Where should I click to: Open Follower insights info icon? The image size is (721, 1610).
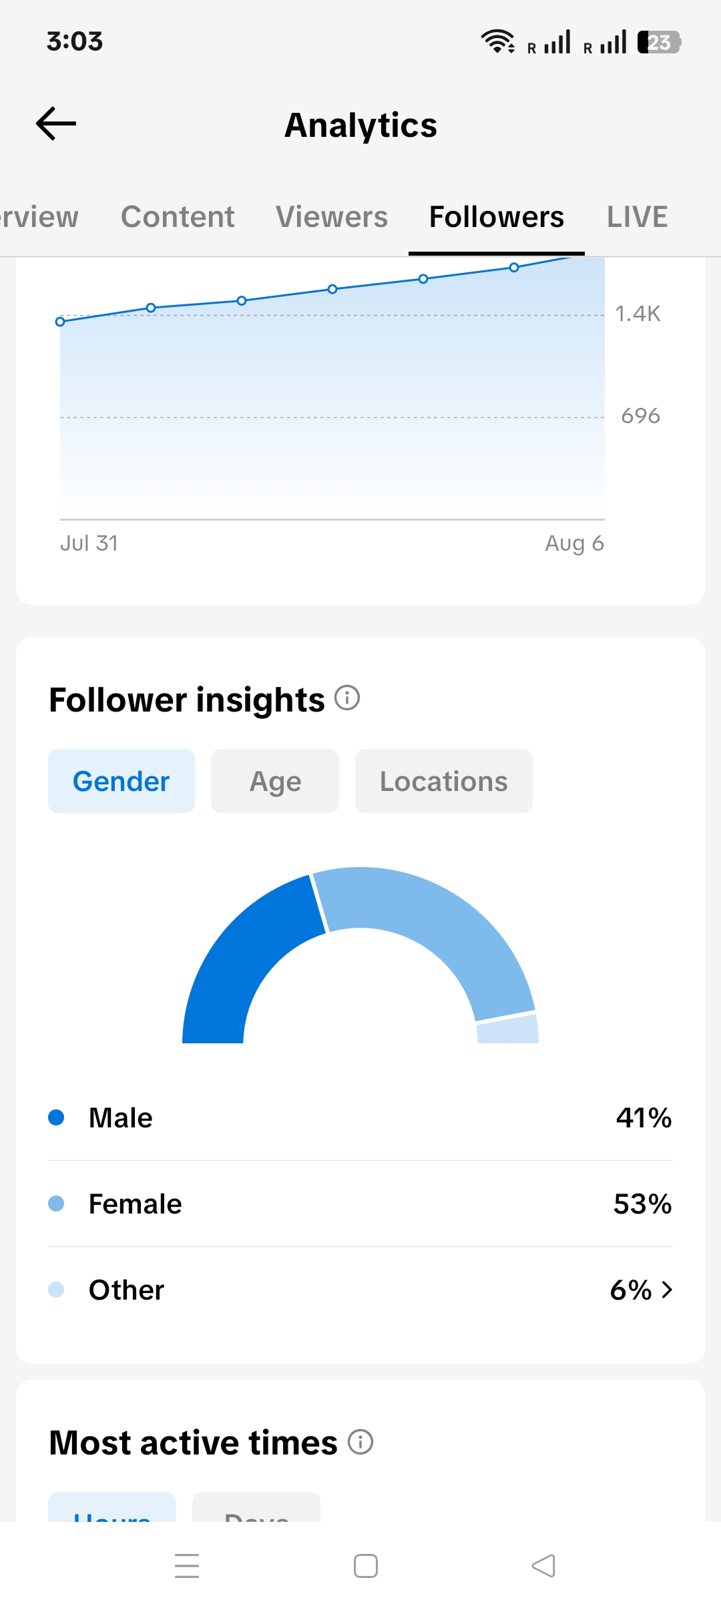(347, 698)
